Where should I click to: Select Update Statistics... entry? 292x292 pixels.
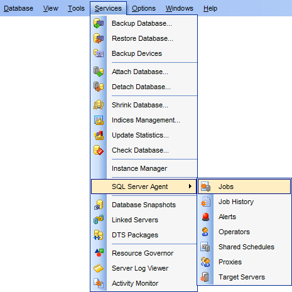[x=144, y=135]
